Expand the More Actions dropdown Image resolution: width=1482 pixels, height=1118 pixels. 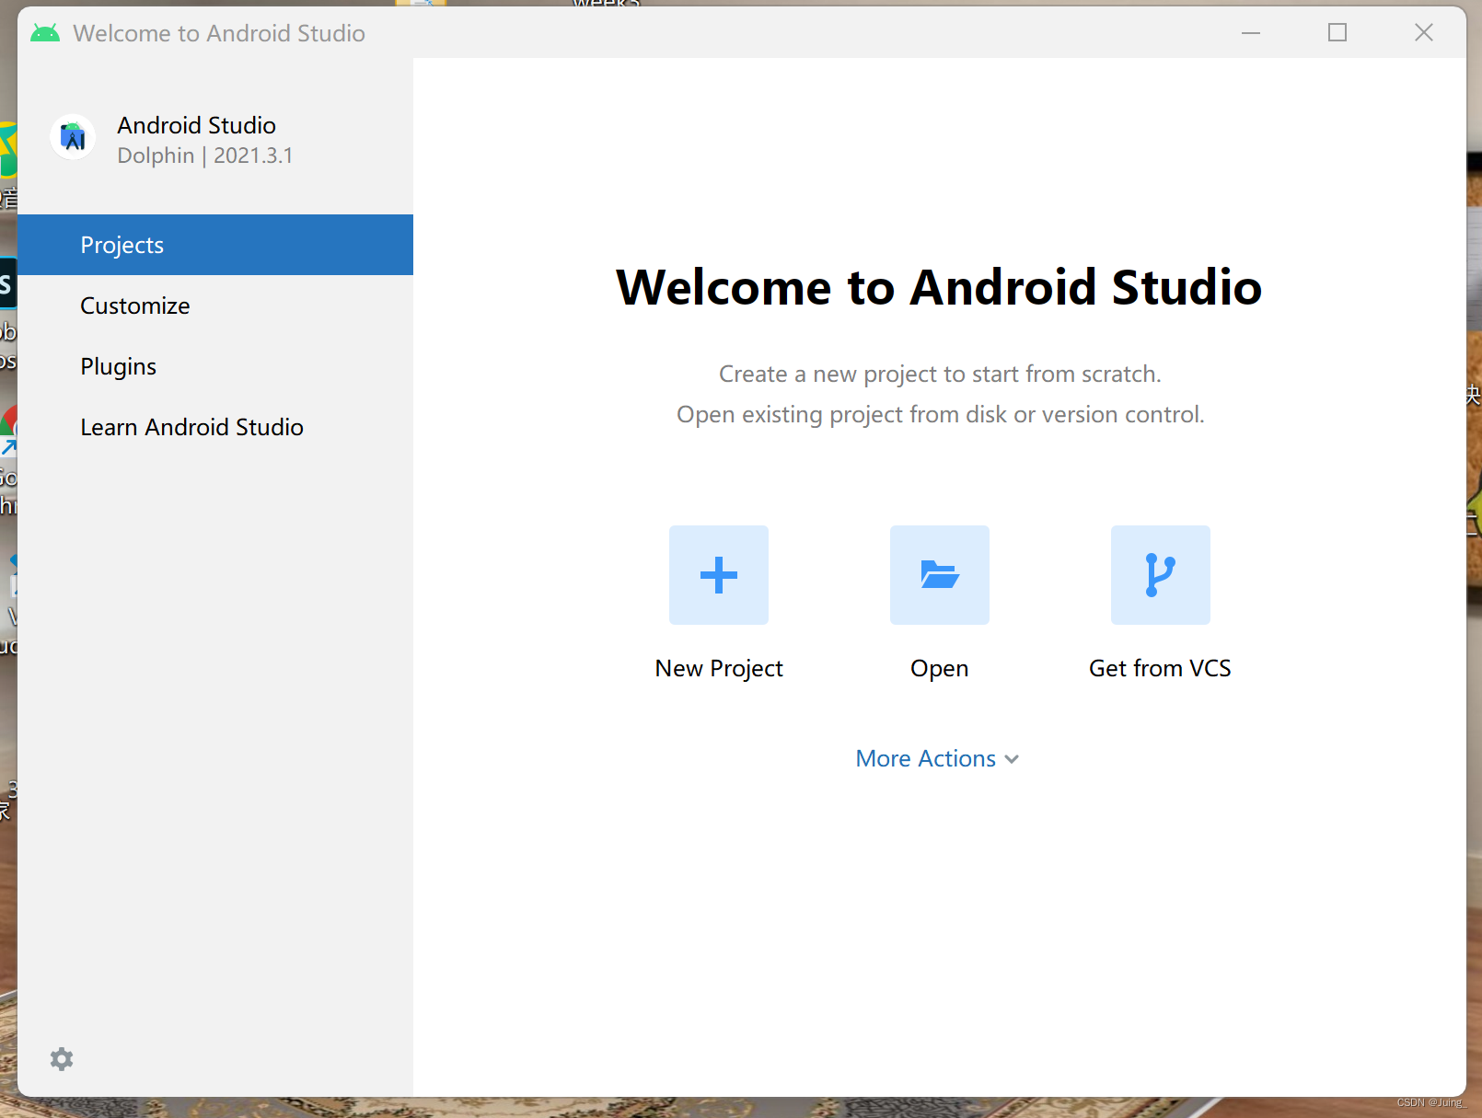(x=938, y=758)
